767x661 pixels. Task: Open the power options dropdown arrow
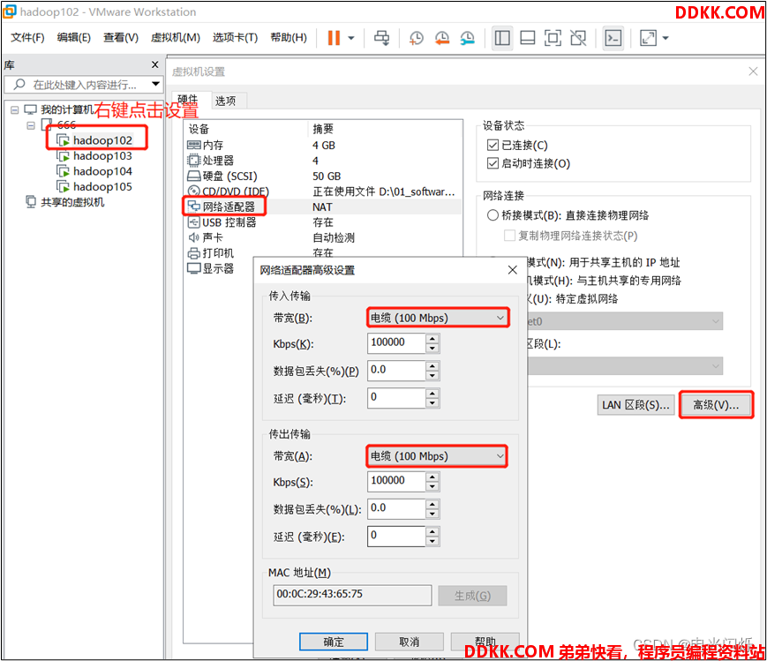tap(351, 38)
